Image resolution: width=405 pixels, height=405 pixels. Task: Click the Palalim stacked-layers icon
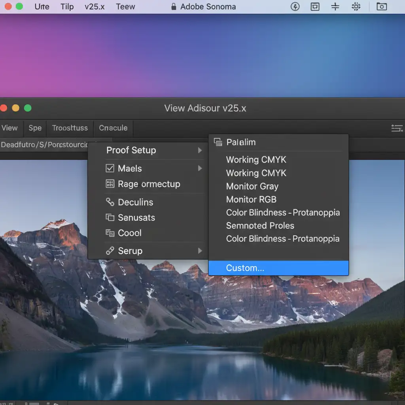click(x=218, y=142)
